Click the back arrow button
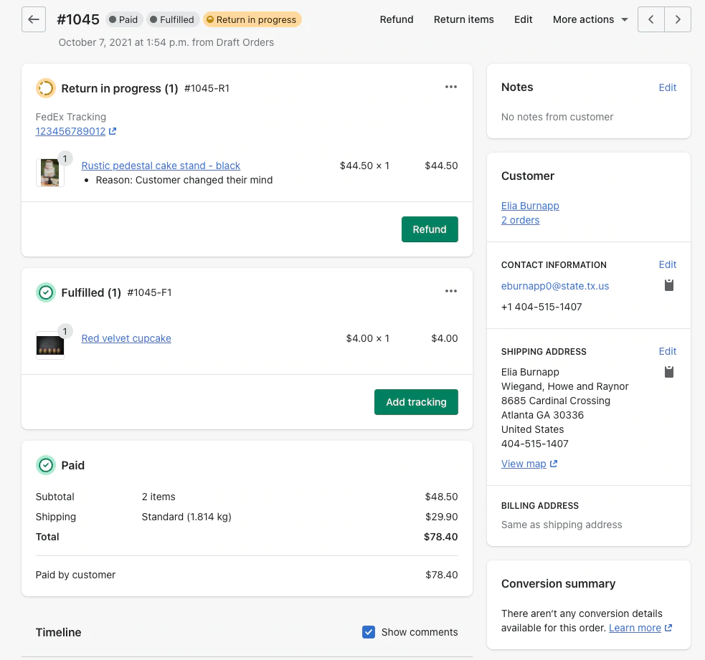 (x=34, y=19)
